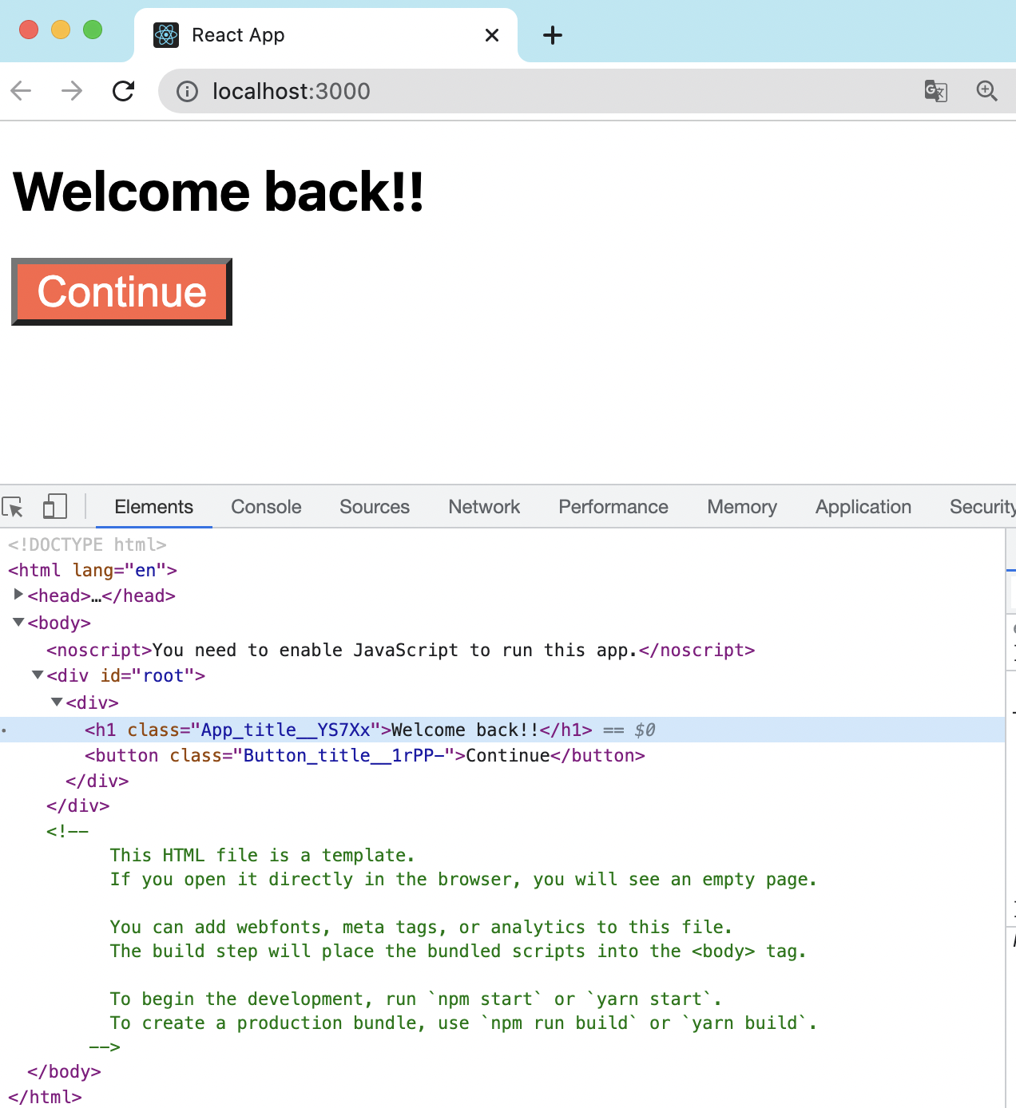
Task: Open a new browser tab
Action: click(553, 35)
